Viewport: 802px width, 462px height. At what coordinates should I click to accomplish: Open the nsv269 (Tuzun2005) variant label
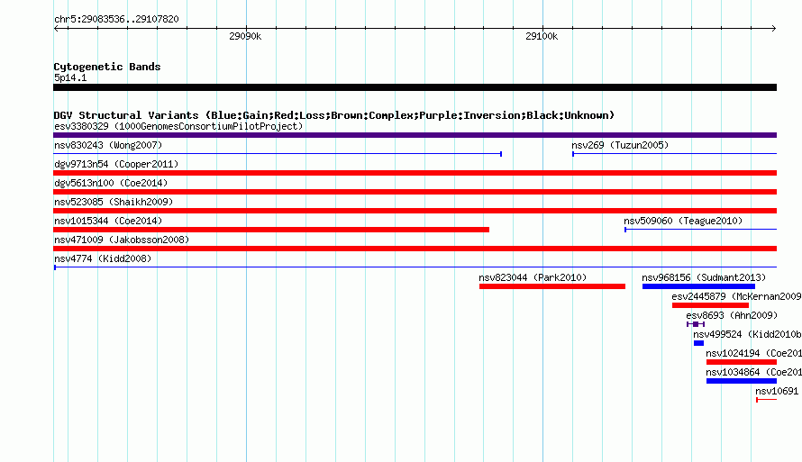coord(620,145)
